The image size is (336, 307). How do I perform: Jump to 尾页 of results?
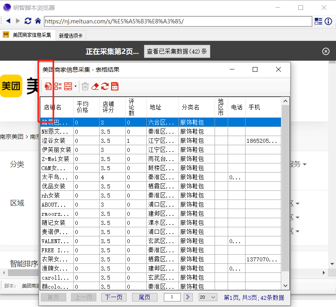coord(145,297)
